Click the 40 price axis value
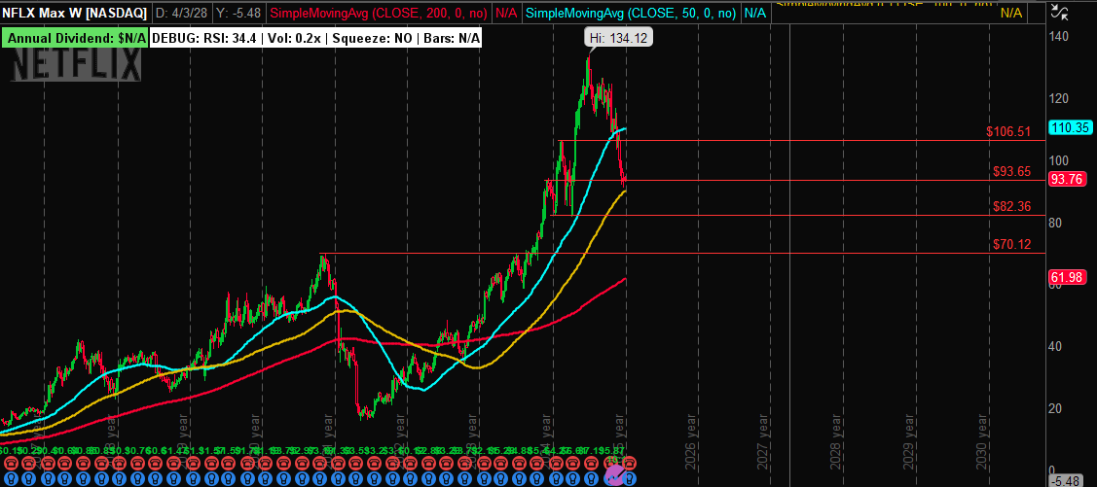This screenshot has width=1097, height=487. click(1056, 347)
